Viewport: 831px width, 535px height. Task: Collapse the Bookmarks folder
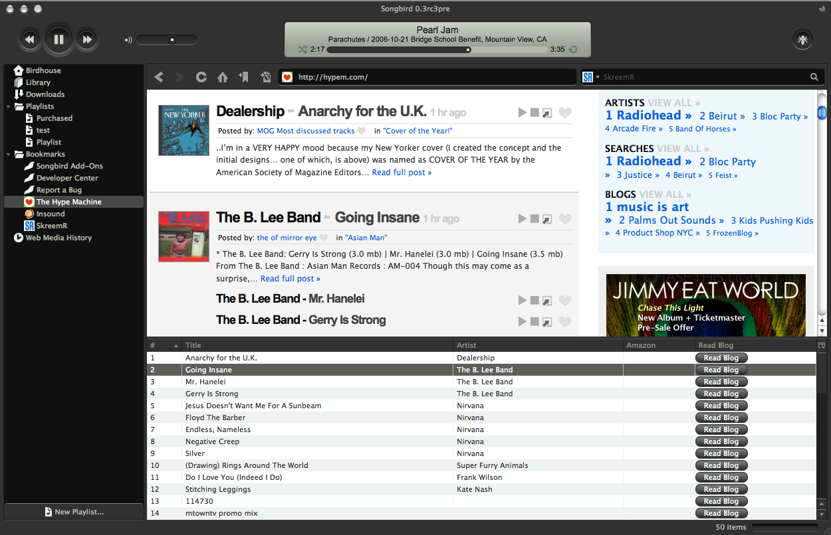[9, 154]
